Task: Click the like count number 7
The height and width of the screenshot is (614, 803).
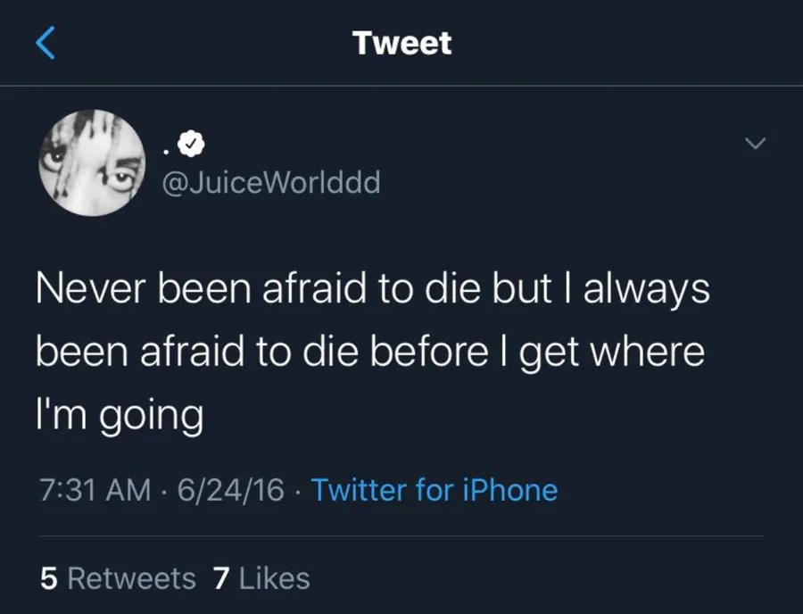Action: [x=222, y=578]
